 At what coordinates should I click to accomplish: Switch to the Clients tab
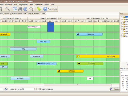(43, 14)
